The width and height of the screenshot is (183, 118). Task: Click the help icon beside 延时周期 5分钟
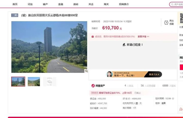point(173,98)
